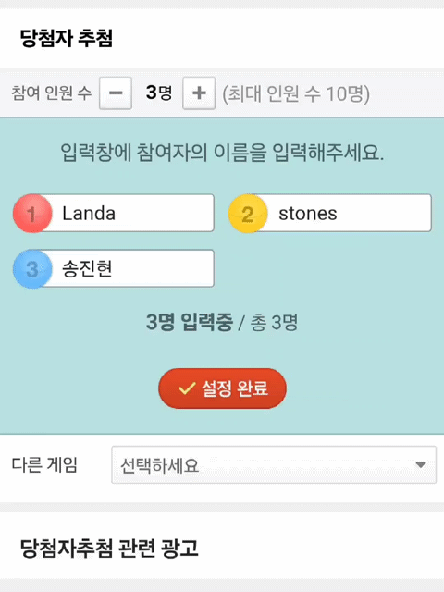This screenshot has width=444, height=592.
Task: Click the blue number 3 badge
Action: 32,269
